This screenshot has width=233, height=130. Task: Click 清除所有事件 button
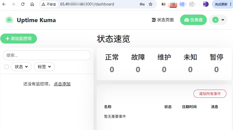(210, 94)
